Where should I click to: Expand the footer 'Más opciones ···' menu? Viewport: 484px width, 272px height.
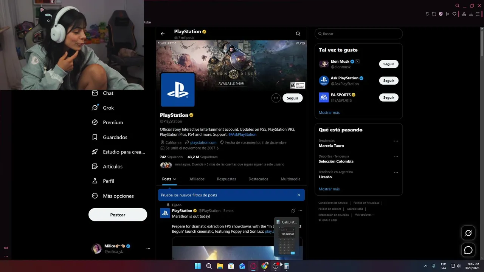pos(365,215)
